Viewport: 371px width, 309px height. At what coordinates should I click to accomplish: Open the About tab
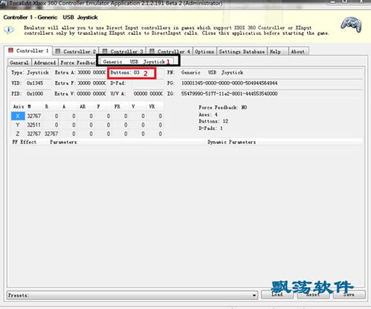pyautogui.click(x=298, y=51)
